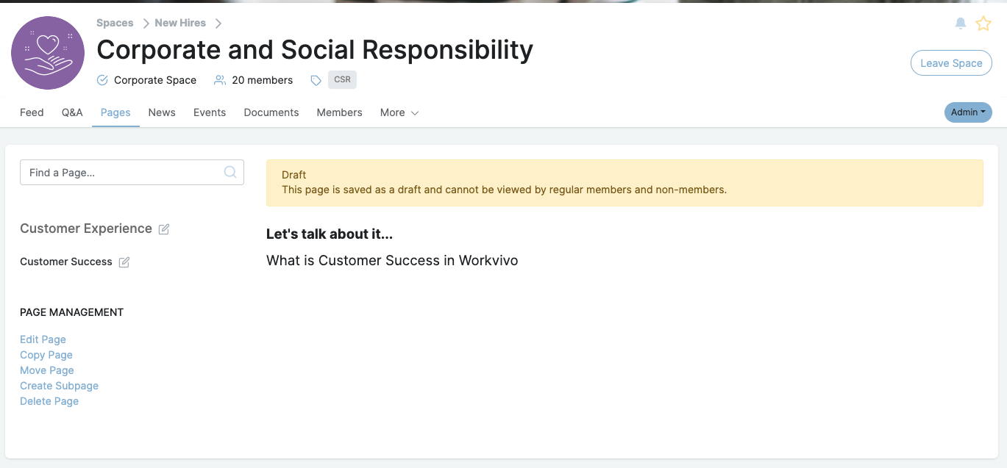
Task: Expand the More menu
Action: pos(399,112)
